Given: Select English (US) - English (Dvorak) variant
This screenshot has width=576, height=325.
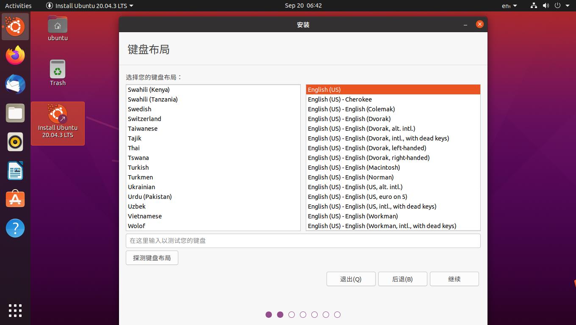Looking at the screenshot, I should click(x=393, y=119).
